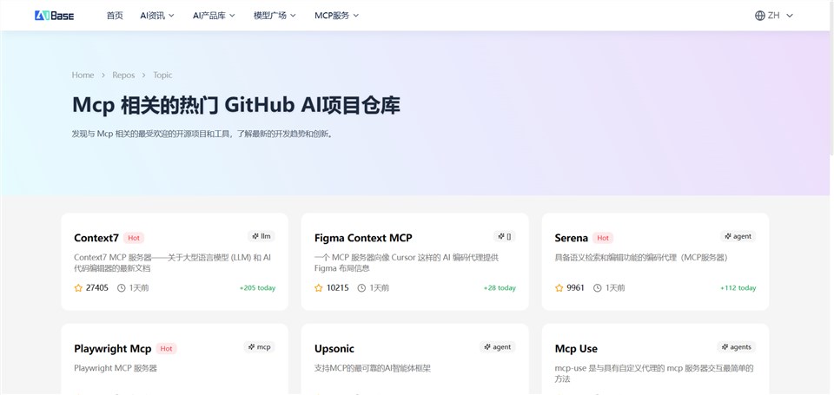
Task: Click 1天前 on the Context7 card
Action: coord(139,288)
